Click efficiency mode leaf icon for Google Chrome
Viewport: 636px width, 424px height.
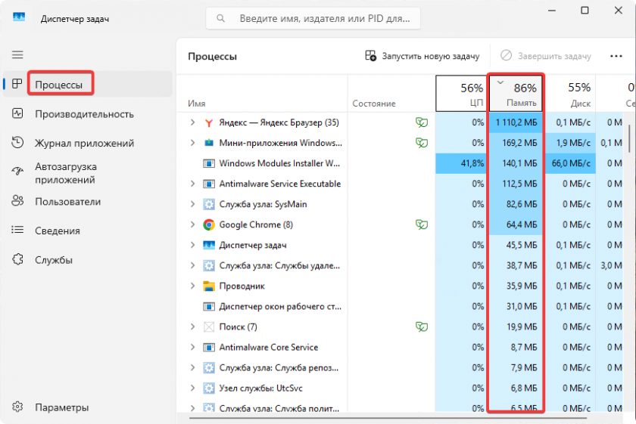click(420, 224)
